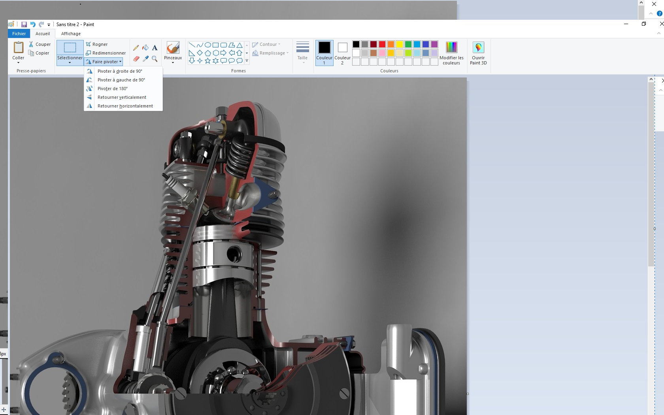Select the Color picker eyedropper tool

click(145, 59)
